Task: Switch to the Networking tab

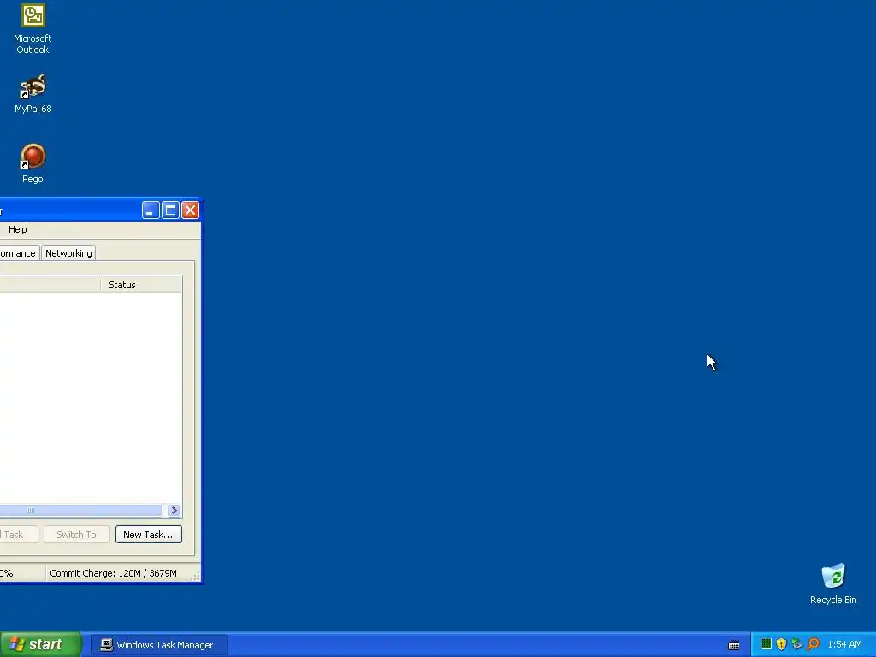Action: click(x=68, y=253)
